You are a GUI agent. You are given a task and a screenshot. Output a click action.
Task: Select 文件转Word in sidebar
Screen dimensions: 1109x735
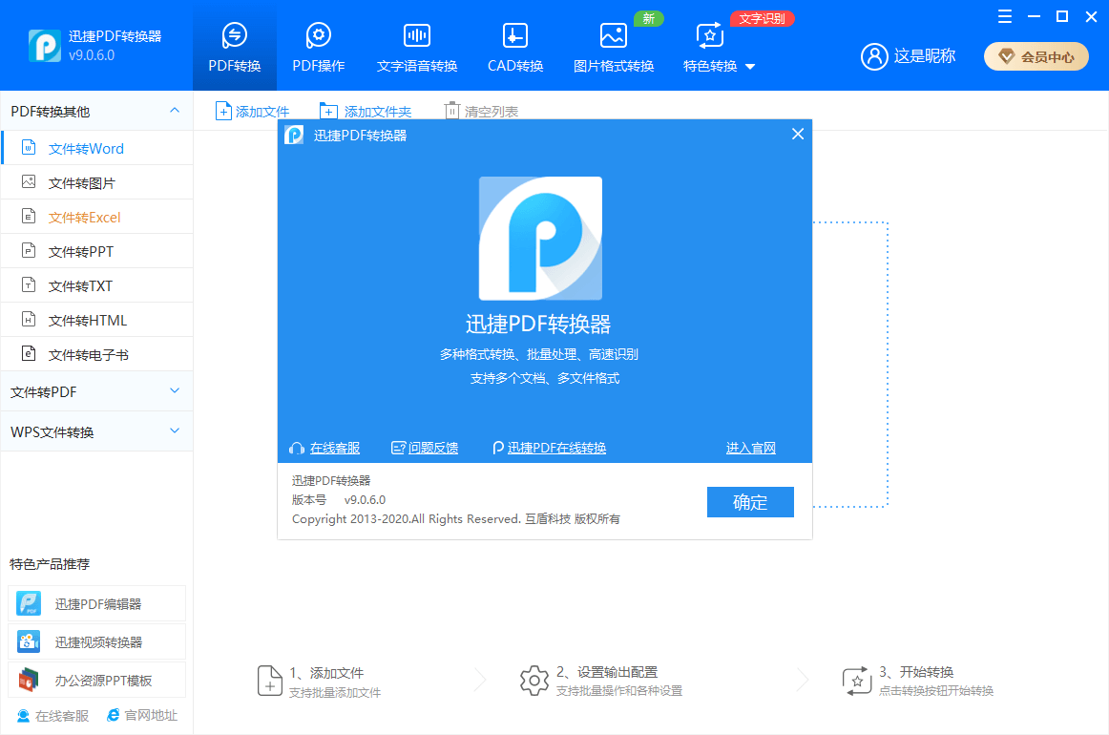coord(97,149)
